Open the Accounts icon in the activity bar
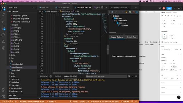 (x=3, y=90)
